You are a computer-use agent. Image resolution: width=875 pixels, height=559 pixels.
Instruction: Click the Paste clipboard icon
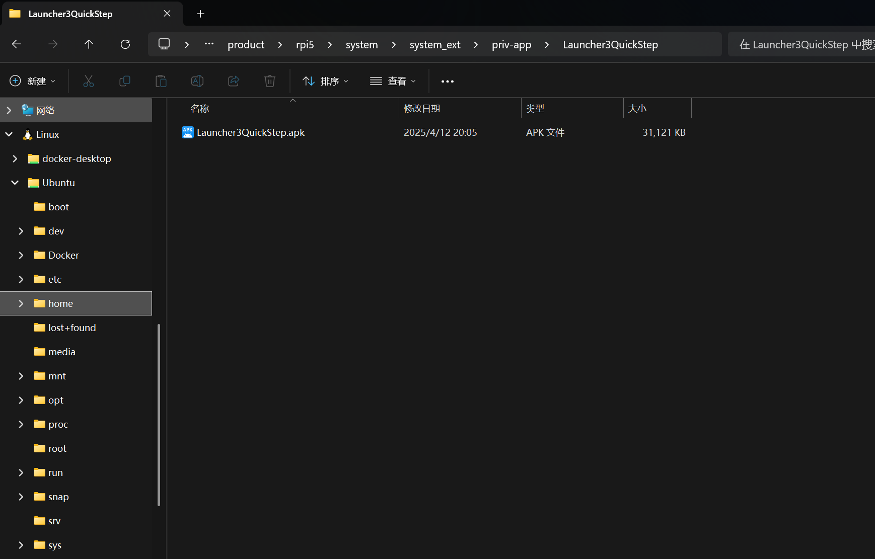click(x=161, y=81)
